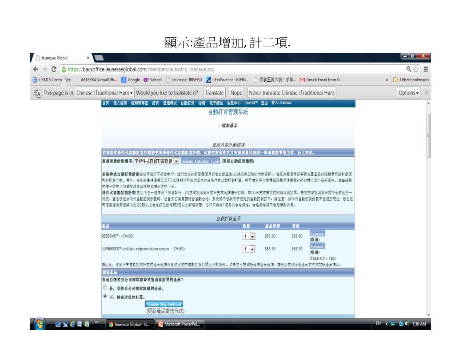Go back using the browser back arrow
This screenshot has height=341, width=455.
point(36,69)
